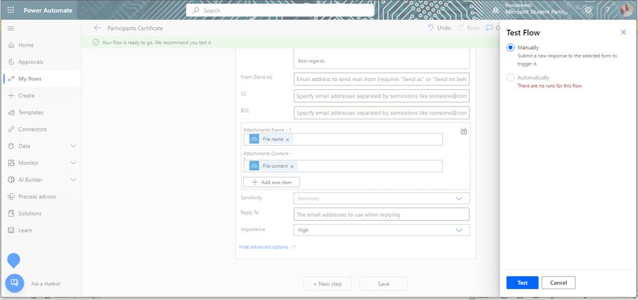Remove the File name token
This screenshot has height=300, width=638.
tap(287, 140)
